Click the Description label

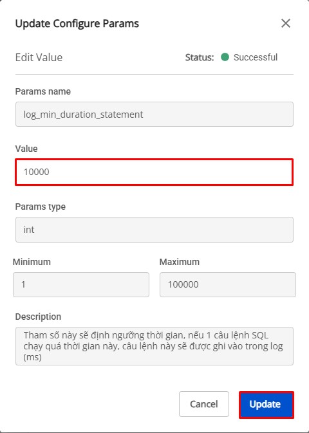point(38,317)
